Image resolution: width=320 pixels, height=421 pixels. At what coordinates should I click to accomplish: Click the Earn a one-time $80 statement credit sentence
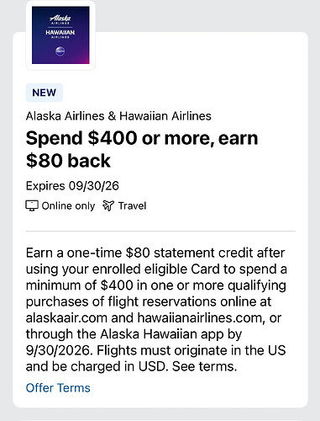click(156, 310)
